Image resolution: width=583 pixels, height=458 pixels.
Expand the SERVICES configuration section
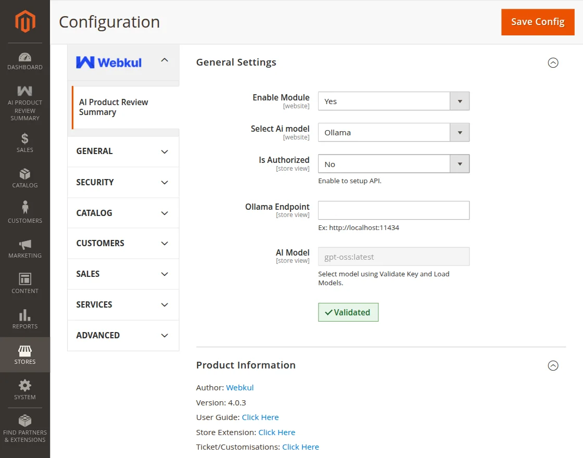pyautogui.click(x=123, y=305)
